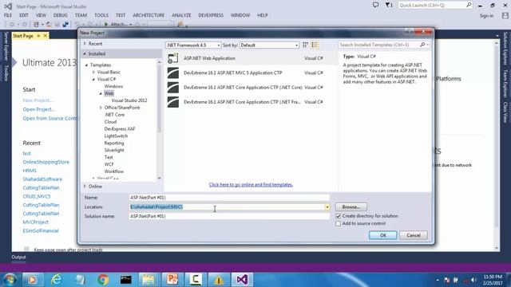Image resolution: width=511 pixels, height=287 pixels.
Task: Expand the Office/SharePoint node
Action: [101, 108]
